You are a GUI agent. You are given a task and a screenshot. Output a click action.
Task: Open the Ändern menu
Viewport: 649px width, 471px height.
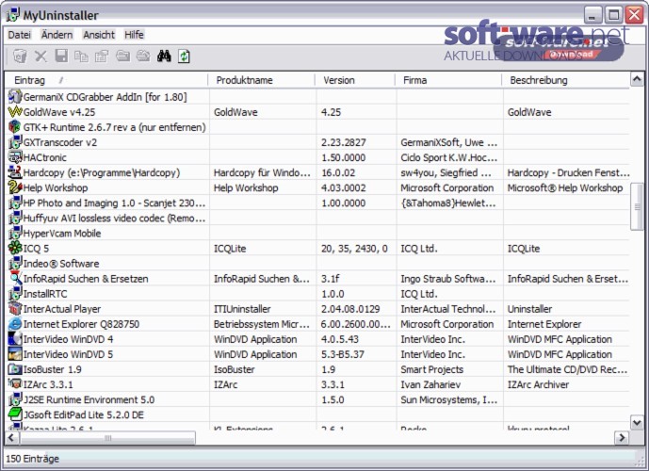tap(57, 35)
